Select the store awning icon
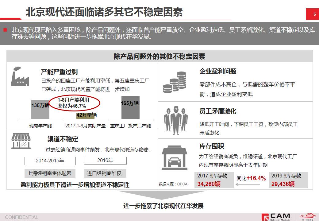This screenshot has height=221, width=319. [21, 141]
